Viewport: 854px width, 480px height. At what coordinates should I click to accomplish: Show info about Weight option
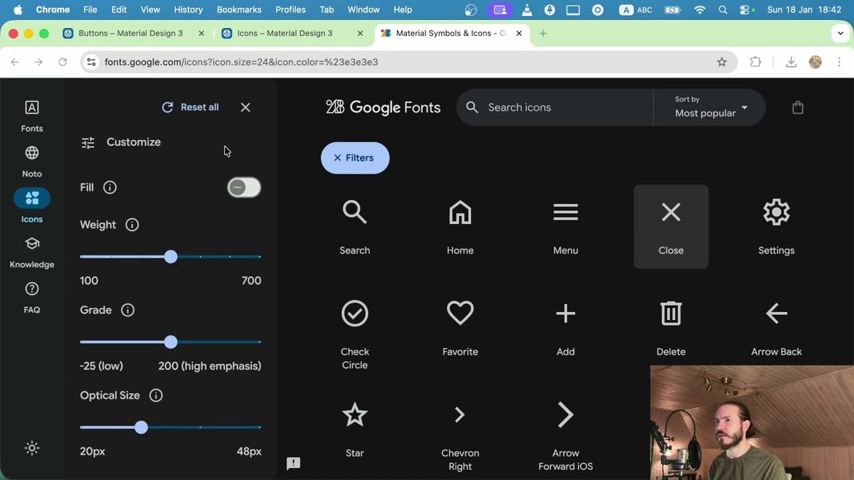click(x=132, y=225)
